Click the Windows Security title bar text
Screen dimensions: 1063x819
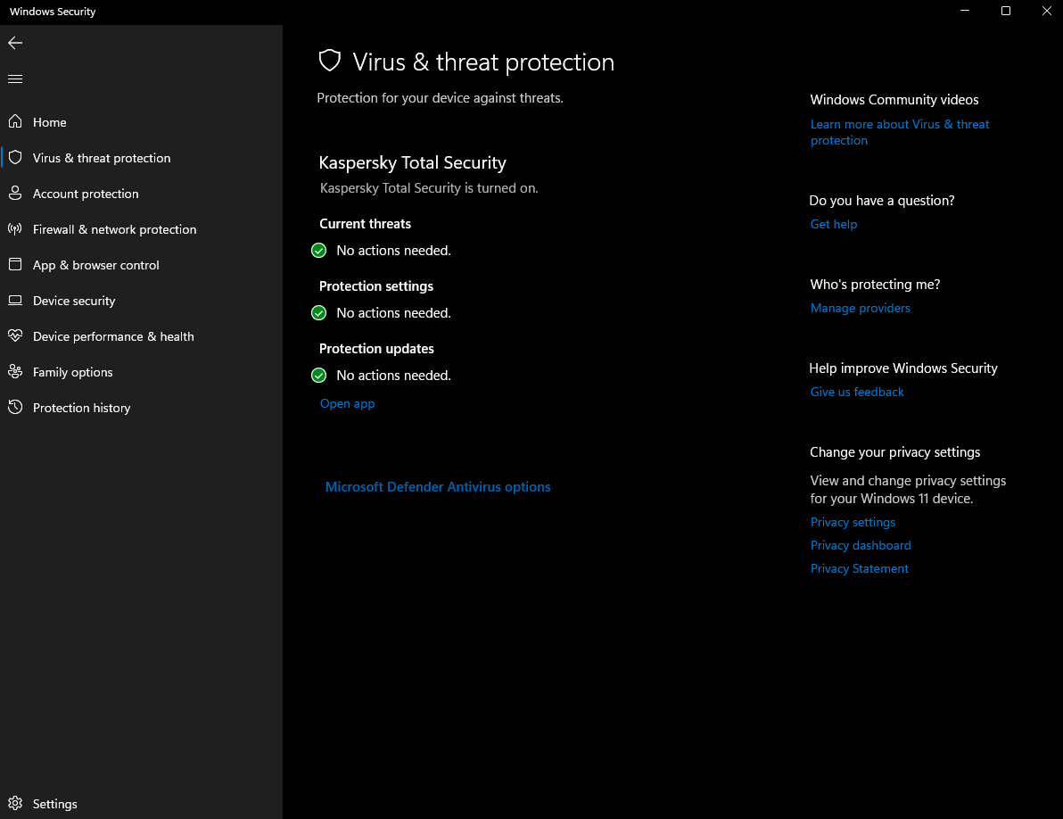[53, 12]
